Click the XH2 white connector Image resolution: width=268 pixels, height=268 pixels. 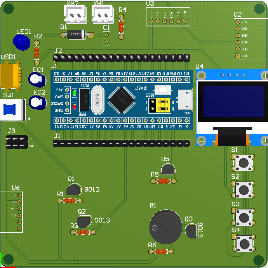coord(75,14)
